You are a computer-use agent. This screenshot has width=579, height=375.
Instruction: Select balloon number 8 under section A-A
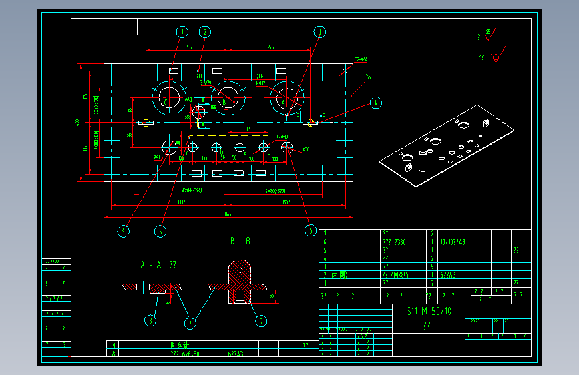point(150,320)
